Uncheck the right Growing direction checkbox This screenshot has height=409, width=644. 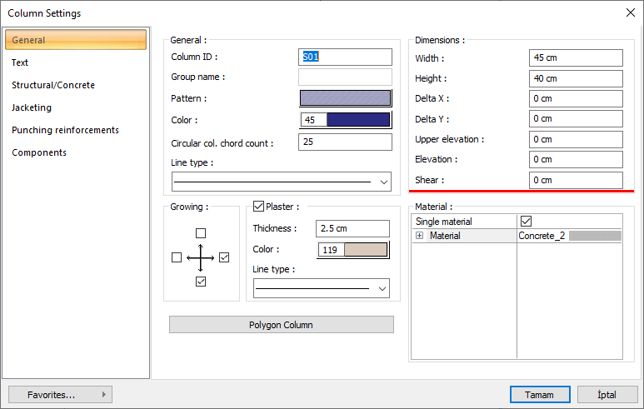click(x=224, y=258)
